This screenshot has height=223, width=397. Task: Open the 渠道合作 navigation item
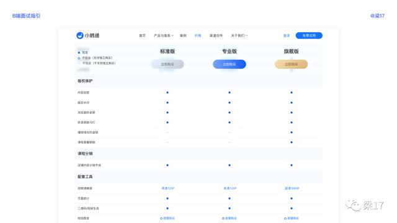216,36
